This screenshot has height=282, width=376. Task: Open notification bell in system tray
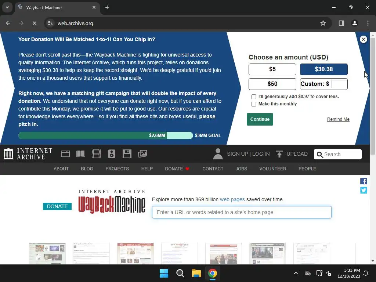(x=366, y=273)
